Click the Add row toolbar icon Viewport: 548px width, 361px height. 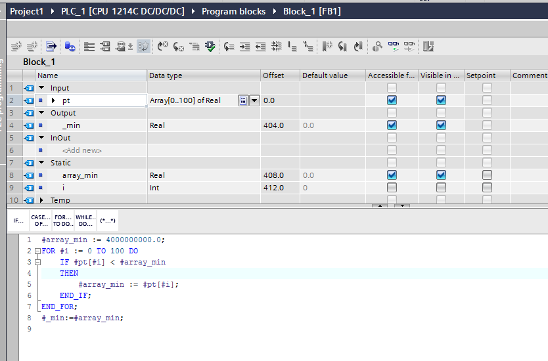pos(32,47)
